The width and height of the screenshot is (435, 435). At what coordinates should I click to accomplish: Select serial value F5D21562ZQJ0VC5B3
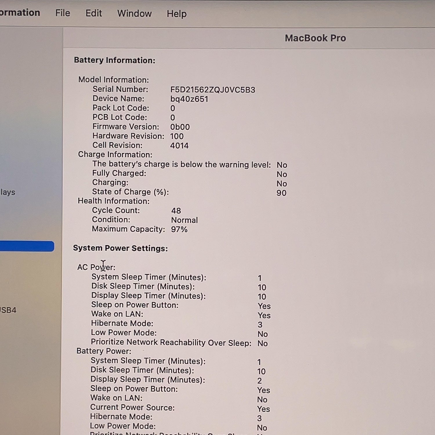click(x=213, y=90)
